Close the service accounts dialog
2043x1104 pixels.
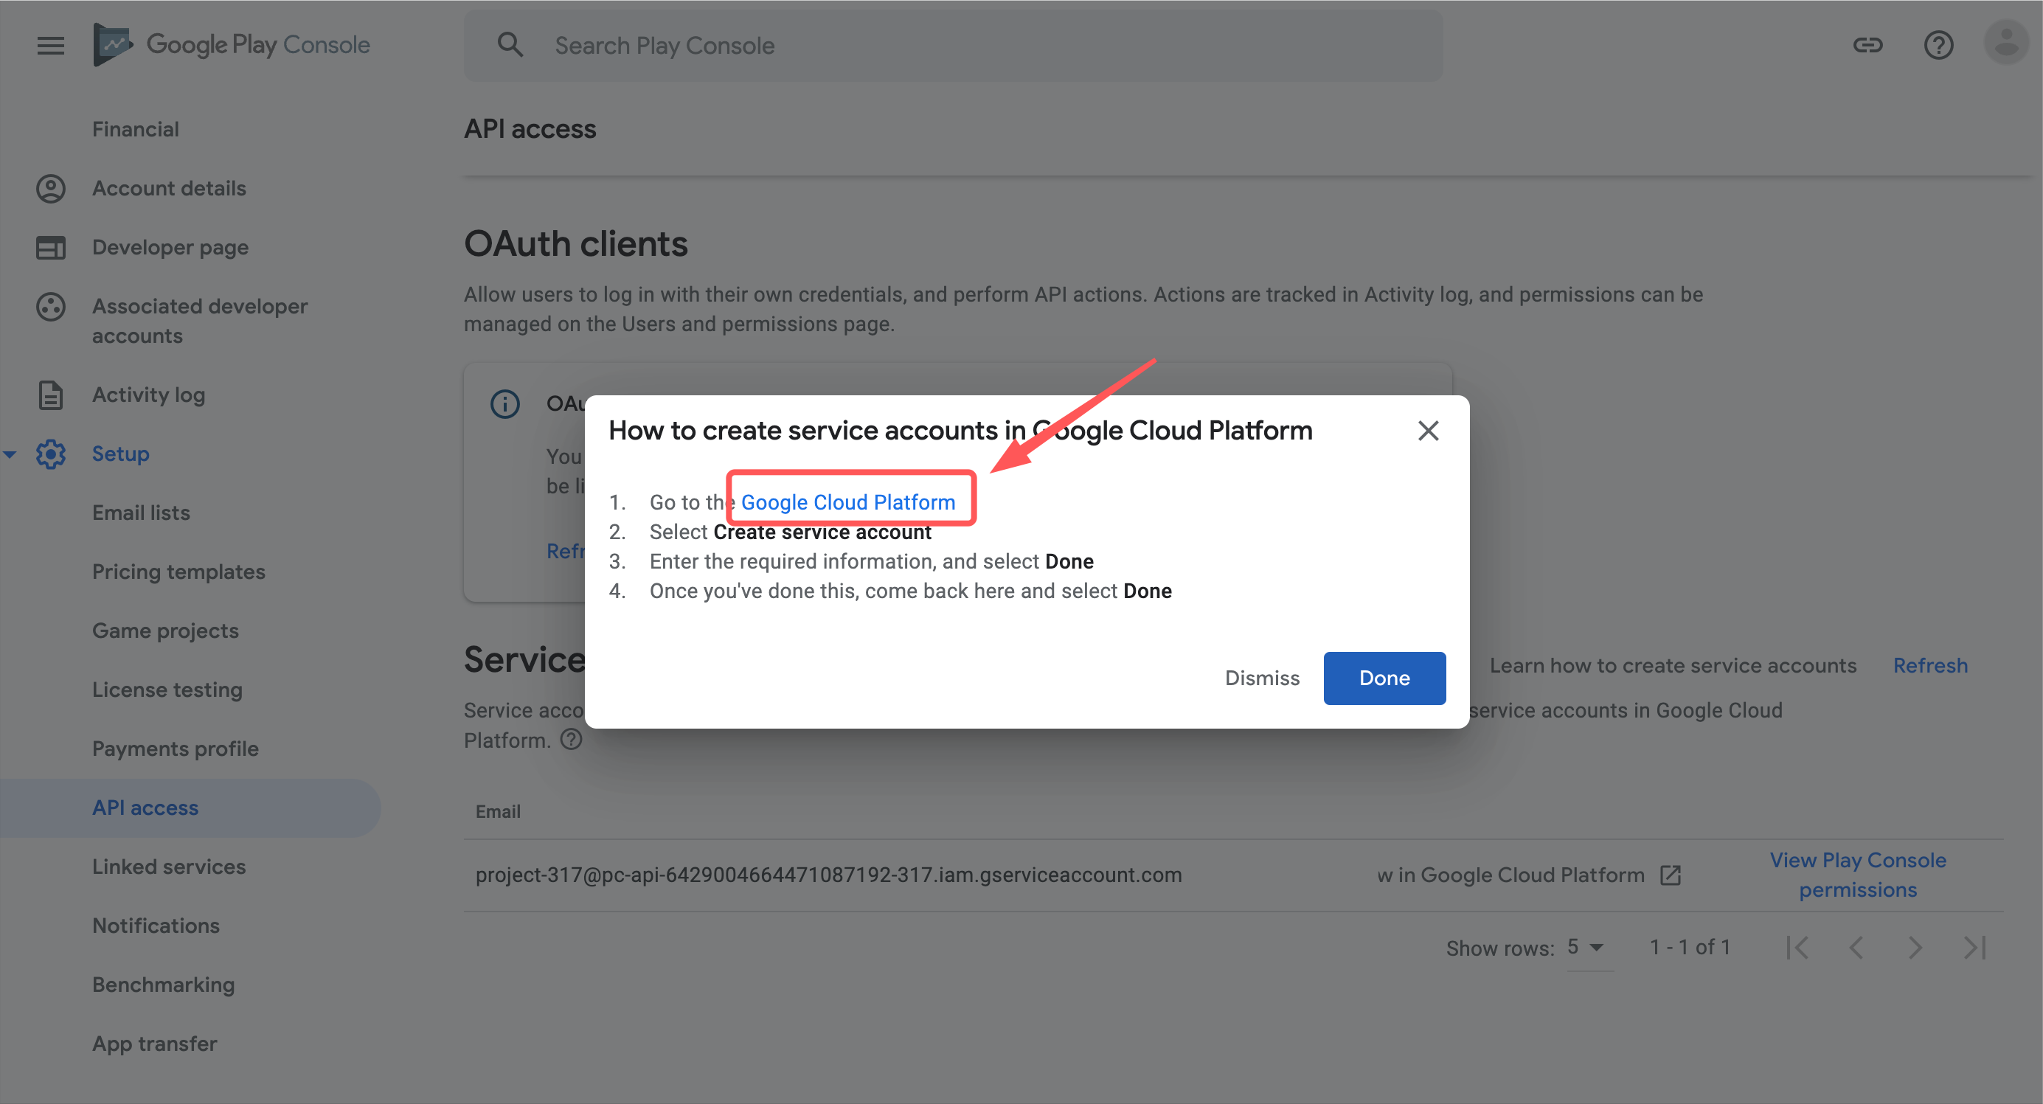click(x=1428, y=431)
